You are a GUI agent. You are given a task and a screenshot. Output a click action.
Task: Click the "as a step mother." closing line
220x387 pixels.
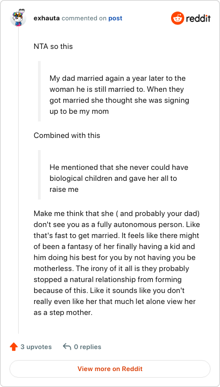coord(63,313)
